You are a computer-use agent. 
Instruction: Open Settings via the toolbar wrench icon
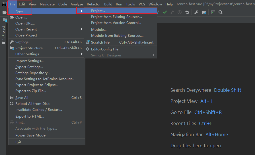[196, 12]
